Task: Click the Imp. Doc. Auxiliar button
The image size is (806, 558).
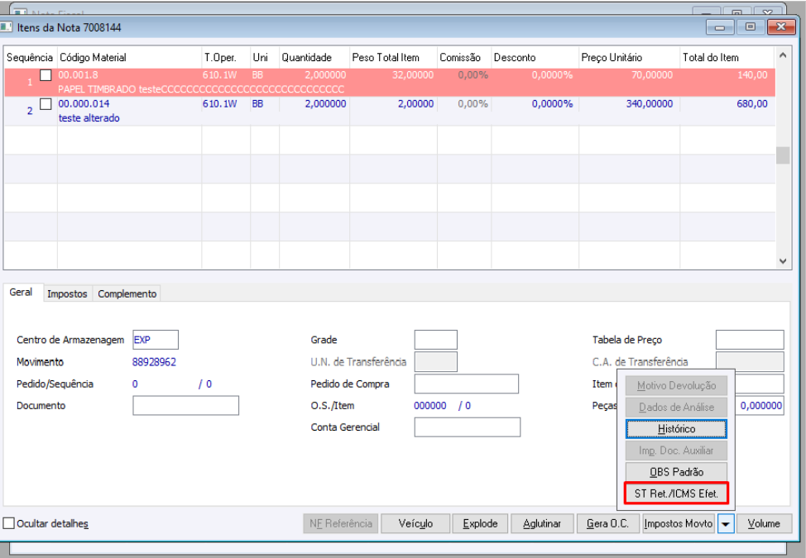Action: click(676, 451)
